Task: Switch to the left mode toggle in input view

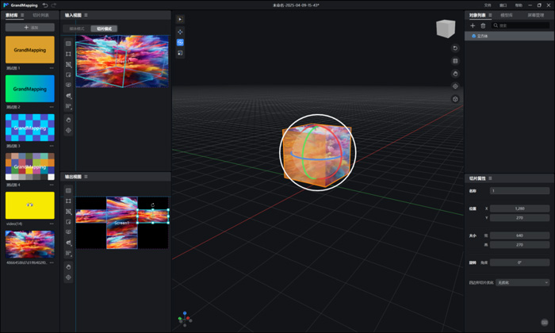Action: click(77, 29)
